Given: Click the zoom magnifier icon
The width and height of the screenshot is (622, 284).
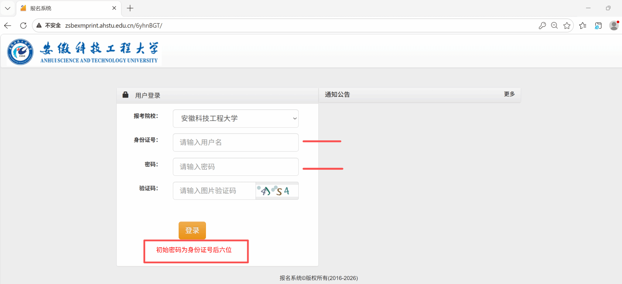Looking at the screenshot, I should (x=554, y=26).
